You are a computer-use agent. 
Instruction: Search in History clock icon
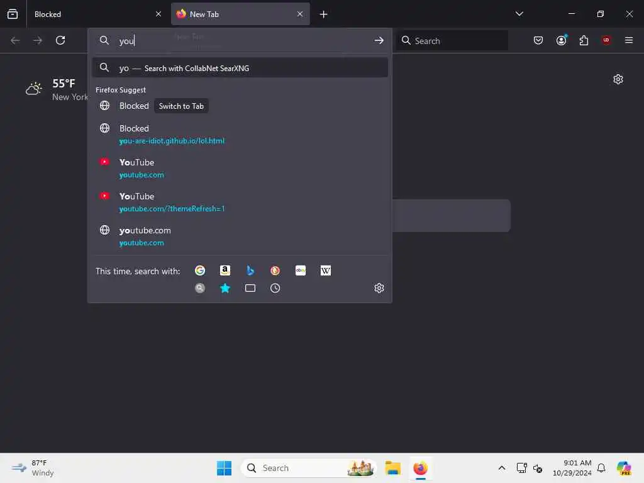click(275, 288)
